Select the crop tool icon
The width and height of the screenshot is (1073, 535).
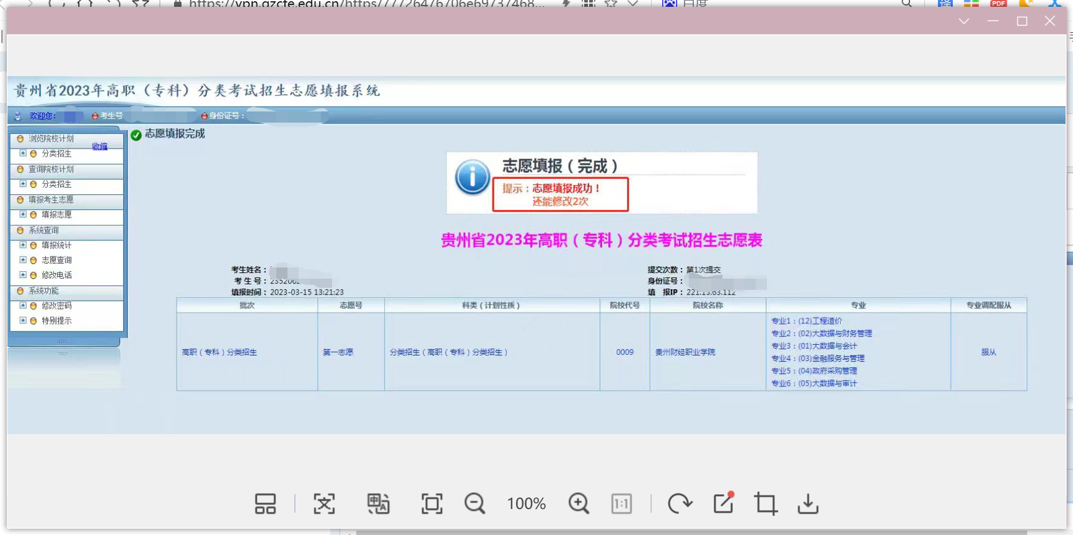[766, 503]
